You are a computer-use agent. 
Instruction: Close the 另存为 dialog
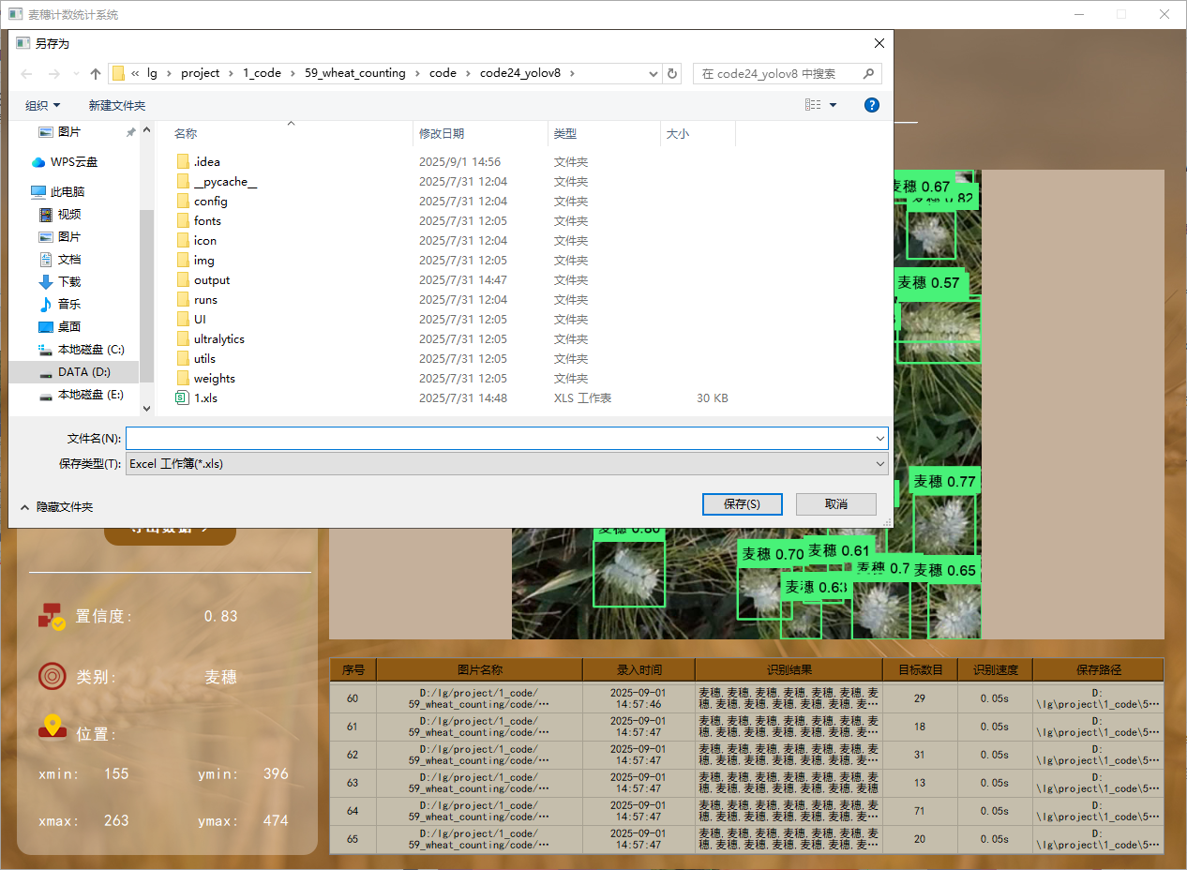click(x=879, y=43)
